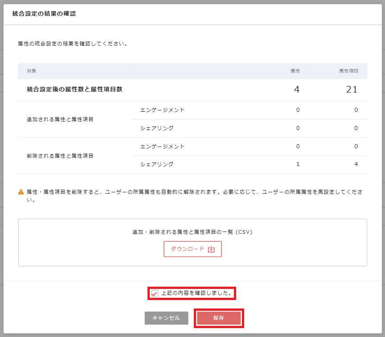Click the キャンセル button

coord(166,318)
